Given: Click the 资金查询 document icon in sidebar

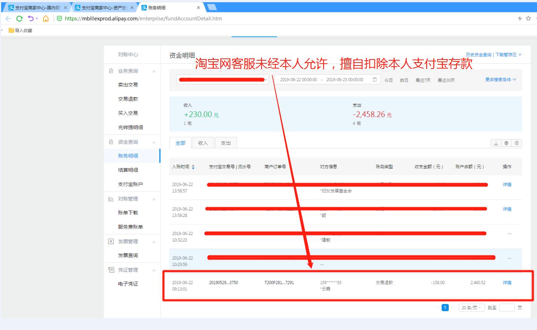Looking at the screenshot, I should (111, 142).
